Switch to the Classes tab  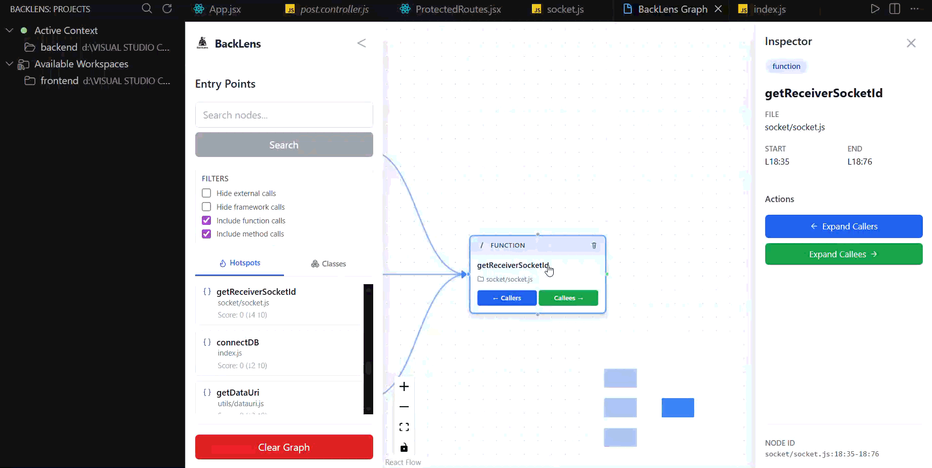[329, 263]
